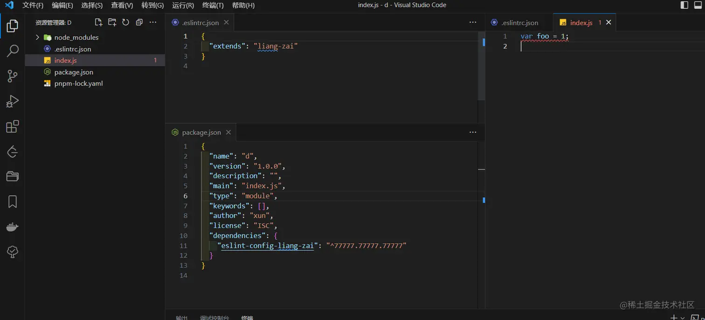Open the 文件(F) menu
Image resolution: width=705 pixels, height=320 pixels.
(33, 5)
